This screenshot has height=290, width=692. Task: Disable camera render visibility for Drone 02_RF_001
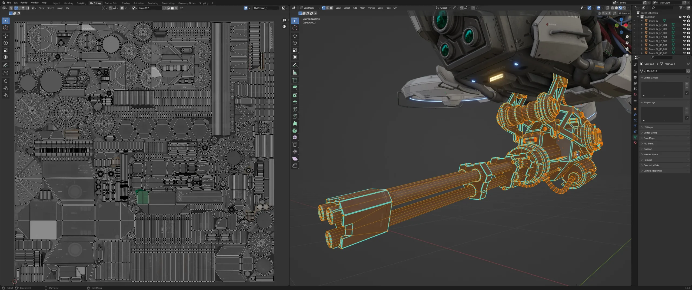688,45
